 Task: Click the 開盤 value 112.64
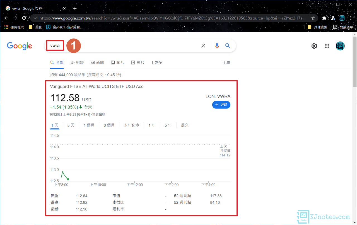pos(82,196)
